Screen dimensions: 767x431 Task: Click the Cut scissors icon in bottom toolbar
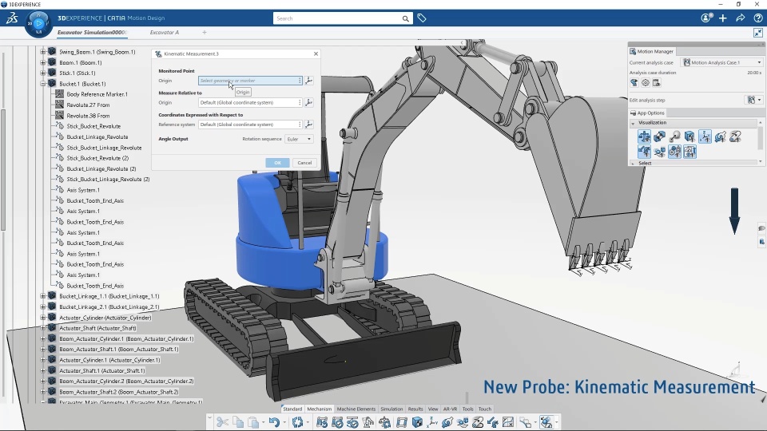(x=222, y=422)
